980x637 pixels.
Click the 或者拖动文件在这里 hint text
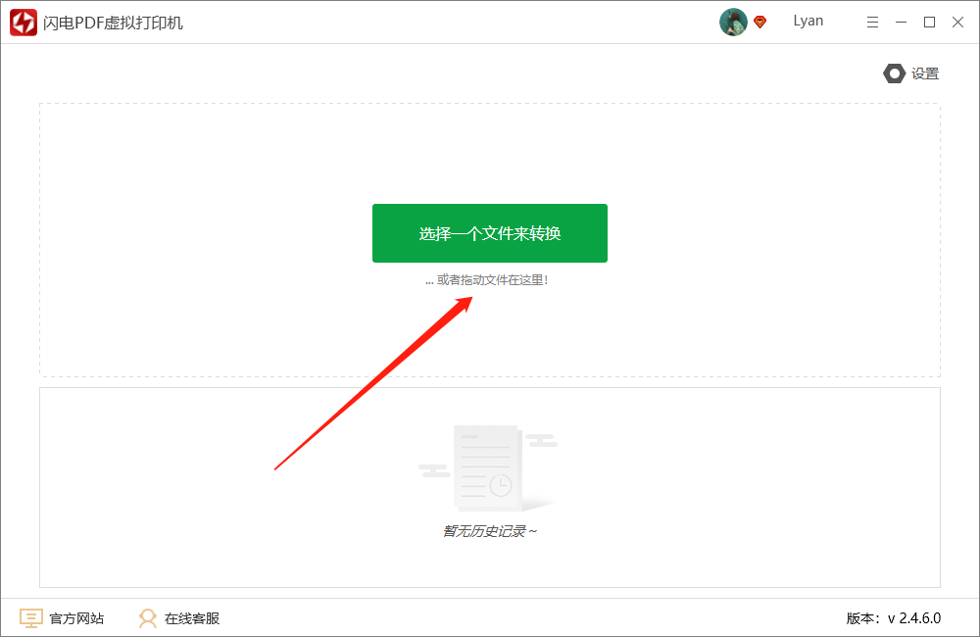pyautogui.click(x=486, y=280)
